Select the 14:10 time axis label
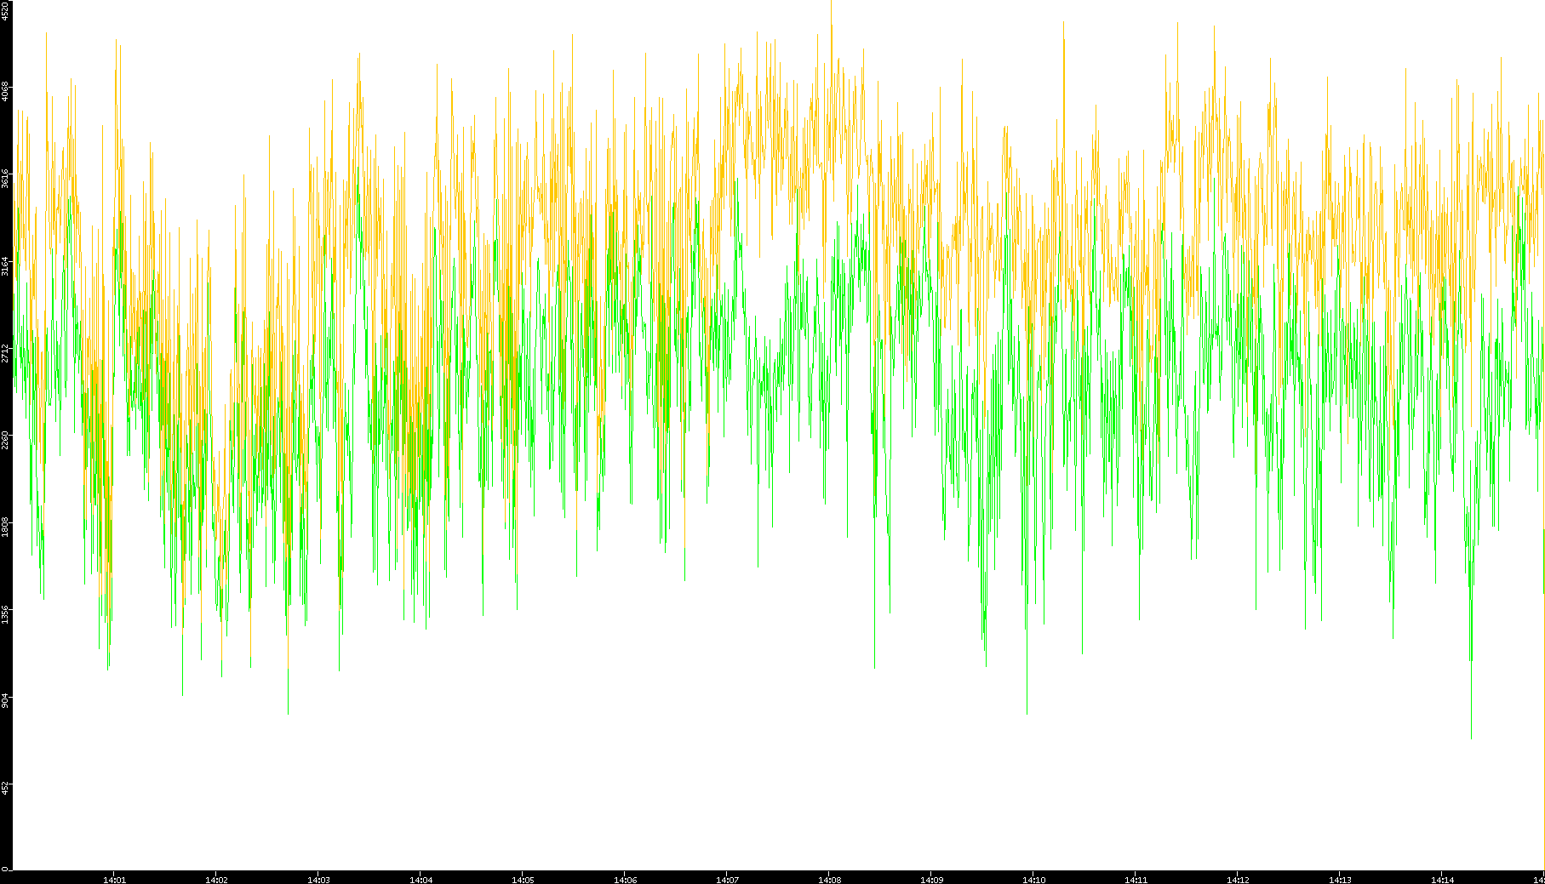Viewport: 1545px width, 884px height. click(1033, 880)
